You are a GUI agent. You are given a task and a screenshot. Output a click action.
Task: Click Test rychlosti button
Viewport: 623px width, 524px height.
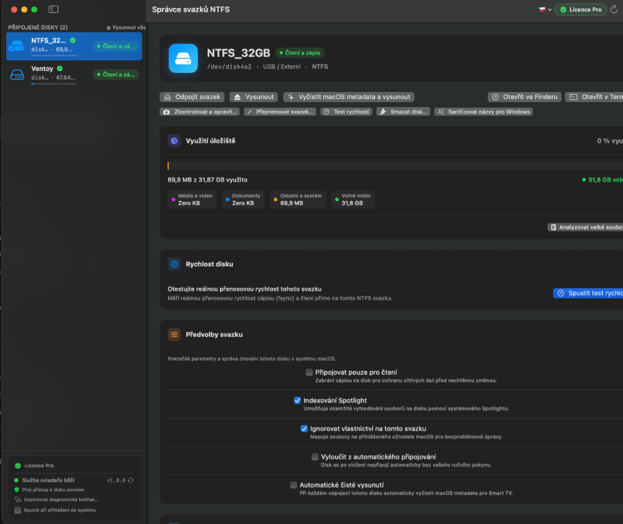346,112
